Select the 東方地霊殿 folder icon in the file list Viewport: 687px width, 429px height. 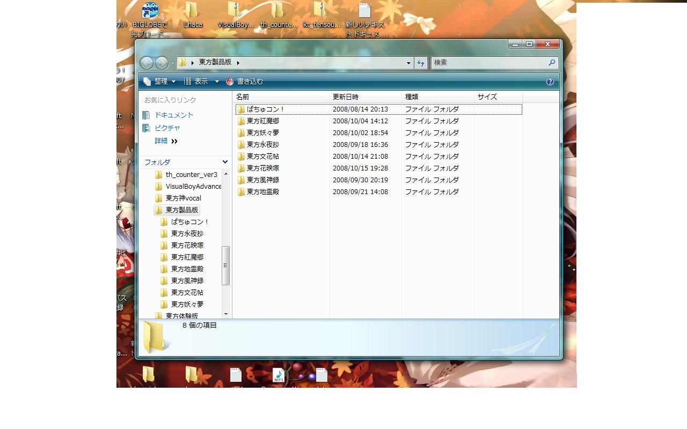coord(241,192)
